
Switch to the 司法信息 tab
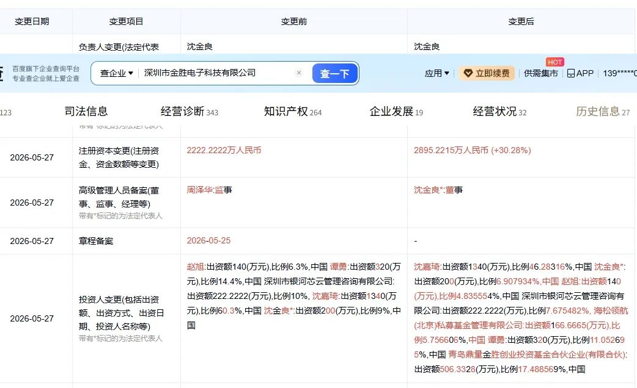click(x=86, y=111)
